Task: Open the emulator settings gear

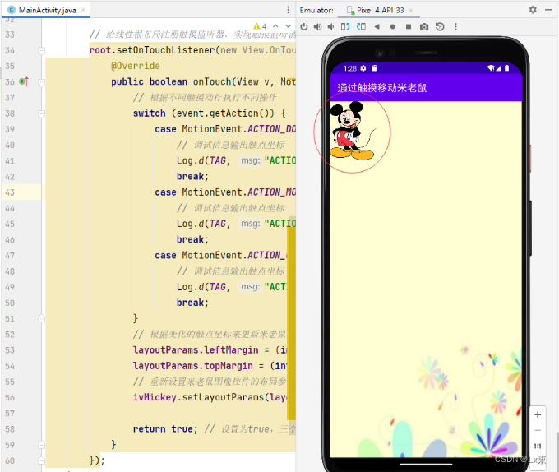Action: coord(533,10)
